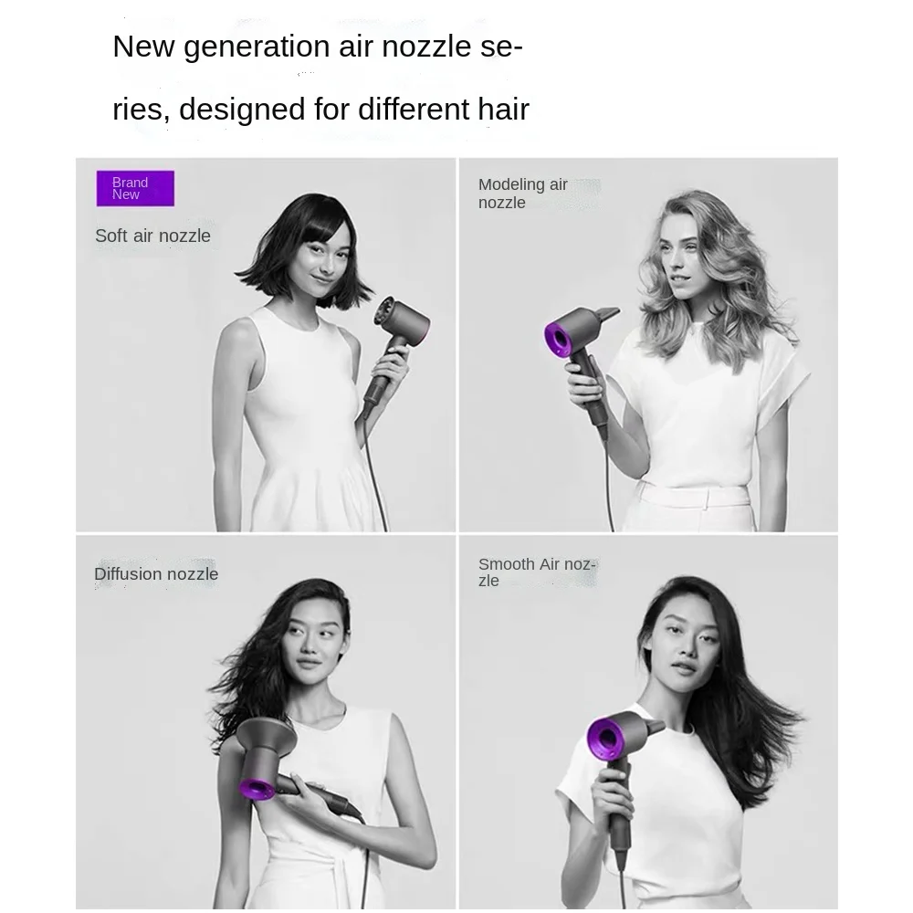Open the Soft air nozzle photo panel

(x=266, y=345)
